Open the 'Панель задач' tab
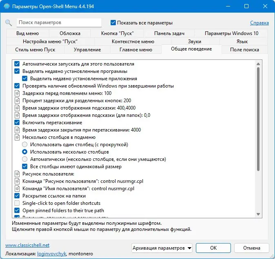 [169, 33]
